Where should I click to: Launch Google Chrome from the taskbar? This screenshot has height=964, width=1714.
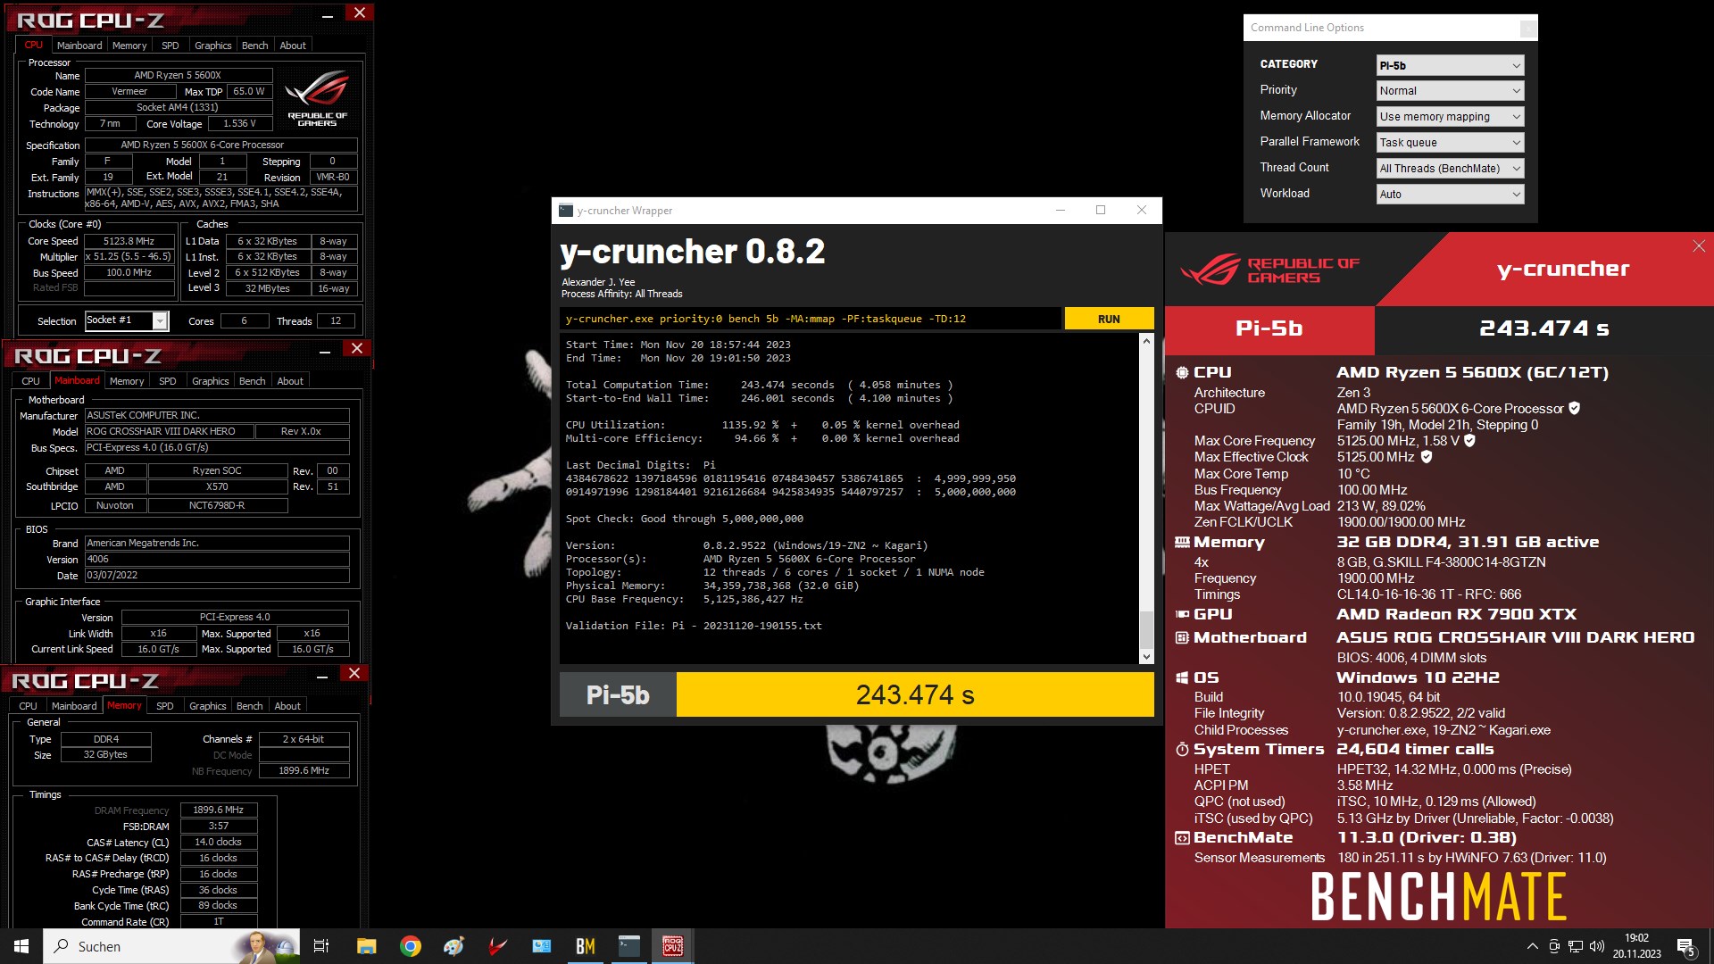point(411,946)
